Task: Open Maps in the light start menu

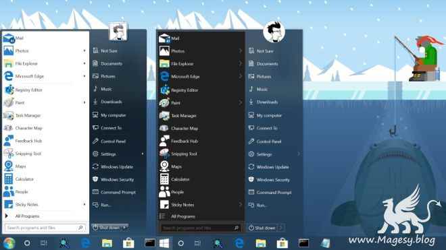Action: [x=45, y=166]
